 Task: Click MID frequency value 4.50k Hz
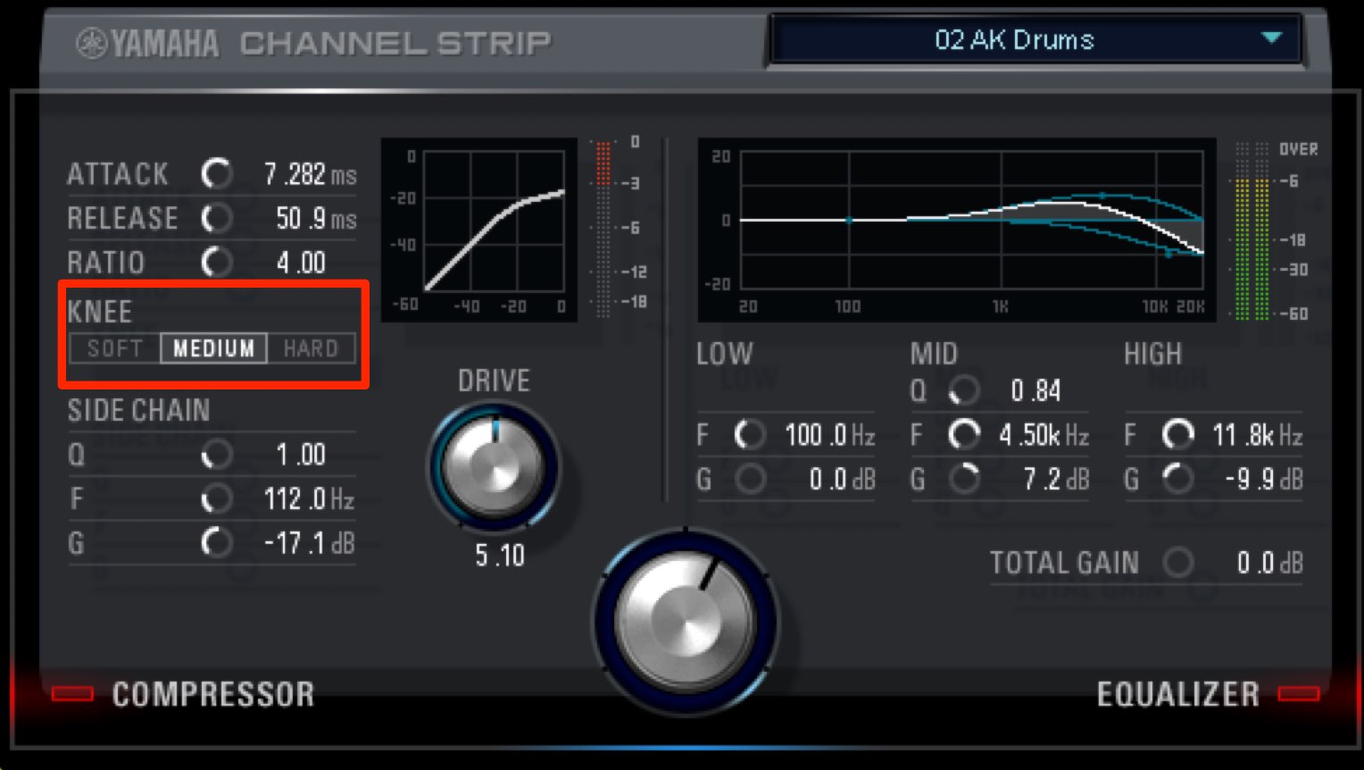(x=1044, y=435)
